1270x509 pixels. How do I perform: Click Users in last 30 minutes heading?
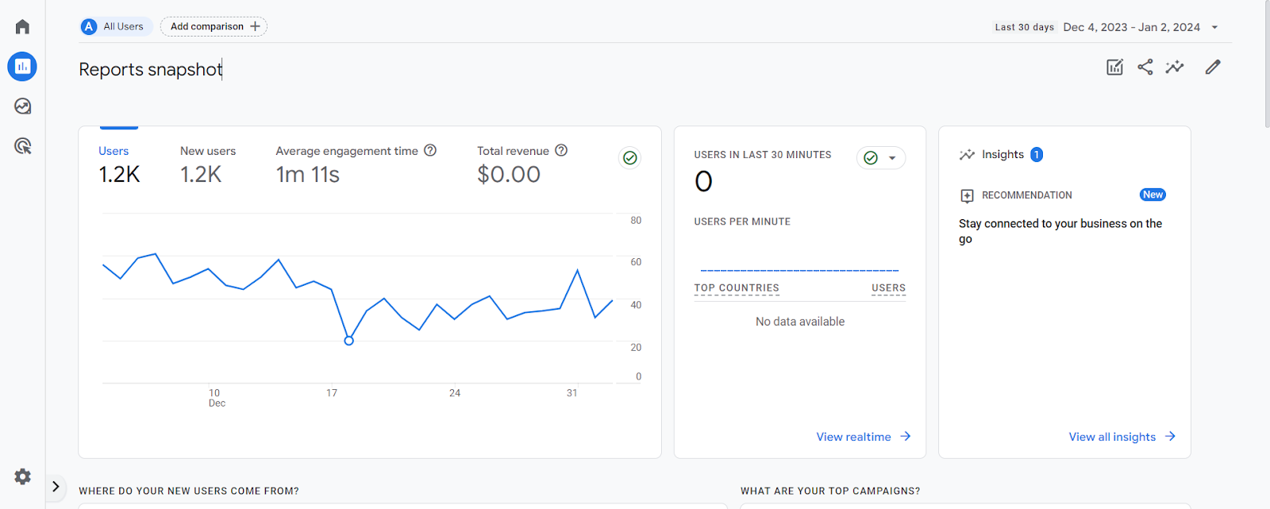763,155
